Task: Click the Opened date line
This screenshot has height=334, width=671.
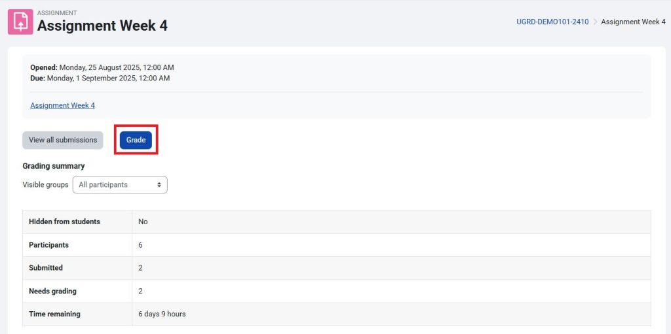Action: pos(102,67)
